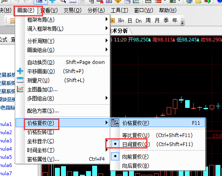This screenshot has width=222, height=176.
Task: Select the nula6 formula entry
Action: pos(6,165)
